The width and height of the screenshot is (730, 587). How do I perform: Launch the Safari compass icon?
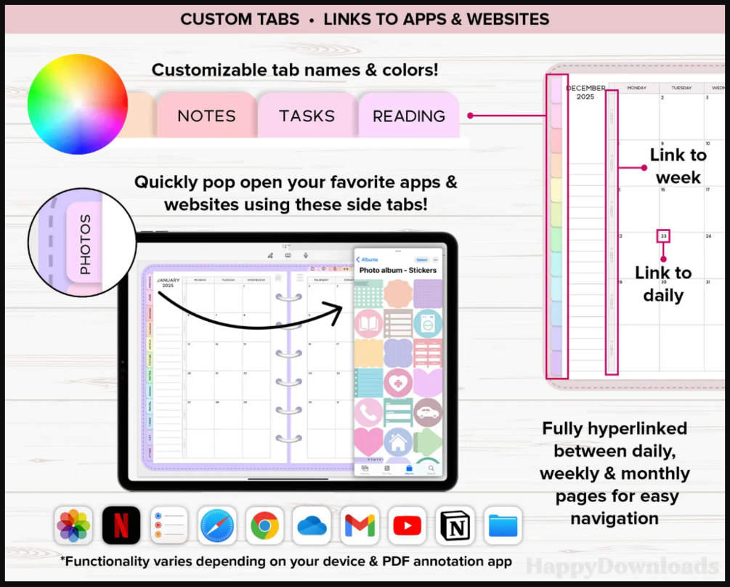click(x=217, y=525)
